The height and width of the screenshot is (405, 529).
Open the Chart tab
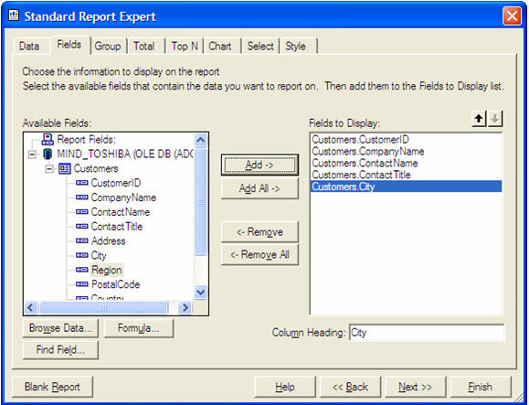pyautogui.click(x=220, y=46)
